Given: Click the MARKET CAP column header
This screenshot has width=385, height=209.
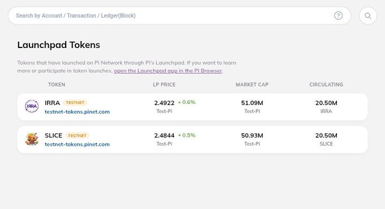Looking at the screenshot, I should pos(252,85).
